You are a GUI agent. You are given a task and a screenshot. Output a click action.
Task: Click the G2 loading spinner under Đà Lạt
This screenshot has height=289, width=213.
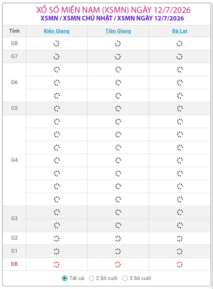tap(179, 238)
